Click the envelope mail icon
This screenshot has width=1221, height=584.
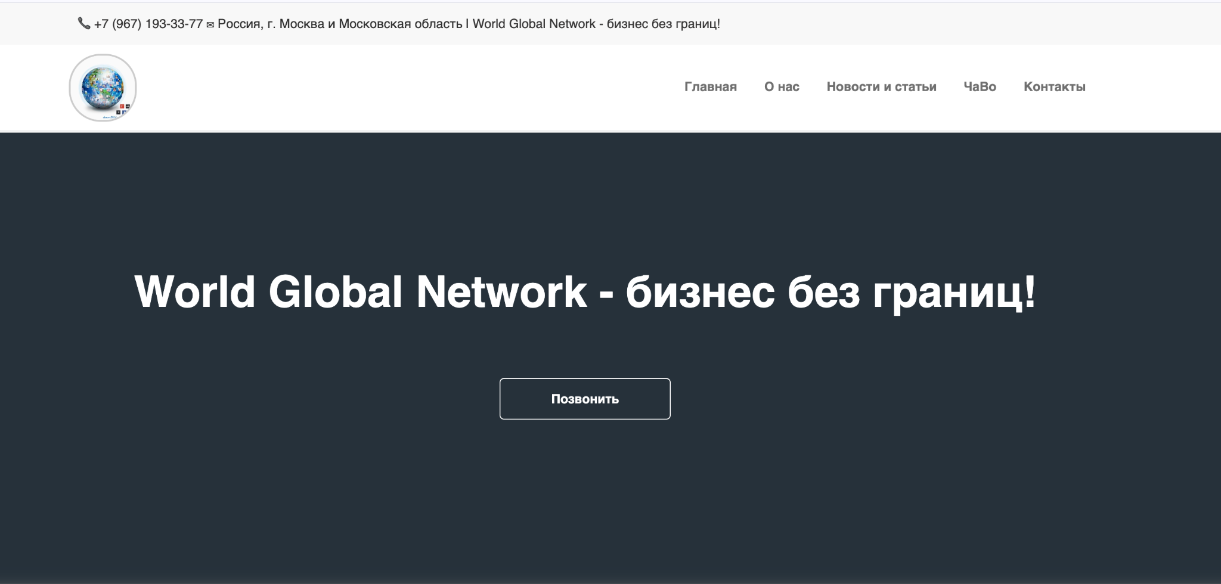(210, 25)
